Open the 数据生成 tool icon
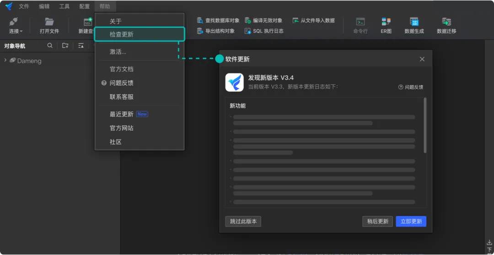Screen dimensions: 494x255 coord(414,22)
